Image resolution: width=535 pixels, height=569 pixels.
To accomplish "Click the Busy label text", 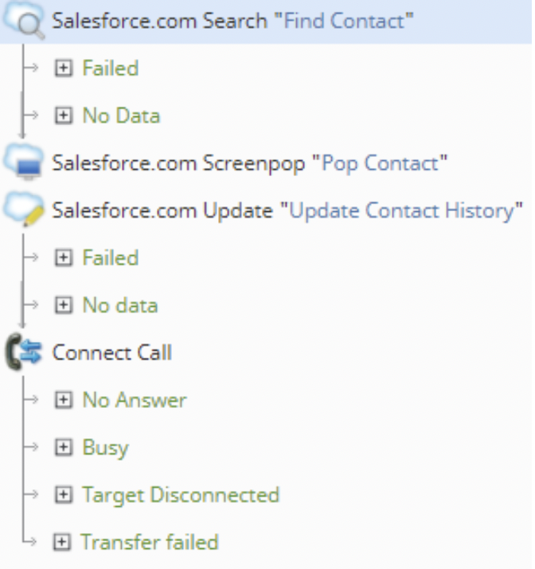I will coord(105,448).
